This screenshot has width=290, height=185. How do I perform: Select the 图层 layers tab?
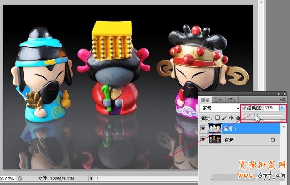tap(205, 99)
